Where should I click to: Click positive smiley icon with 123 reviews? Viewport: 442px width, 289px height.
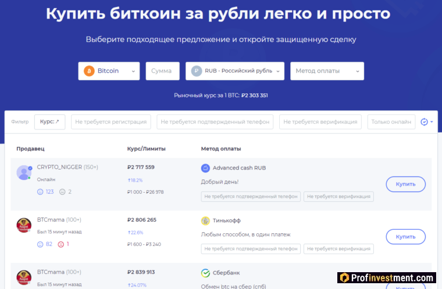40,192
